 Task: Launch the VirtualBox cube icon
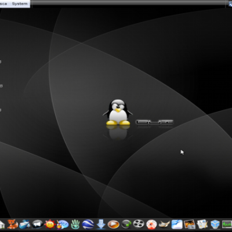215,224
